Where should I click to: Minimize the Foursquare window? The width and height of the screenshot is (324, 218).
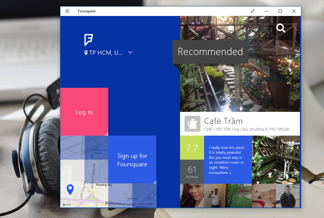click(x=266, y=11)
